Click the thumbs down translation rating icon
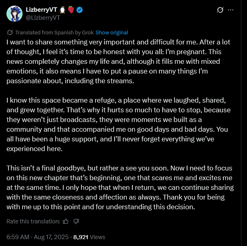 coord(76,221)
